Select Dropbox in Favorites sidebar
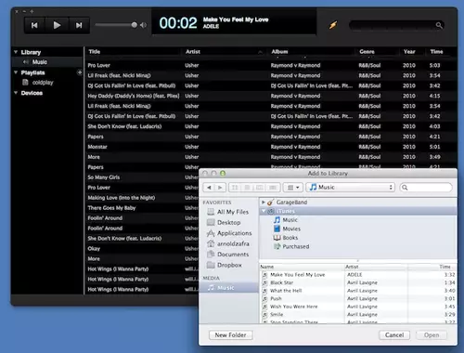This screenshot has width=464, height=353. (228, 265)
